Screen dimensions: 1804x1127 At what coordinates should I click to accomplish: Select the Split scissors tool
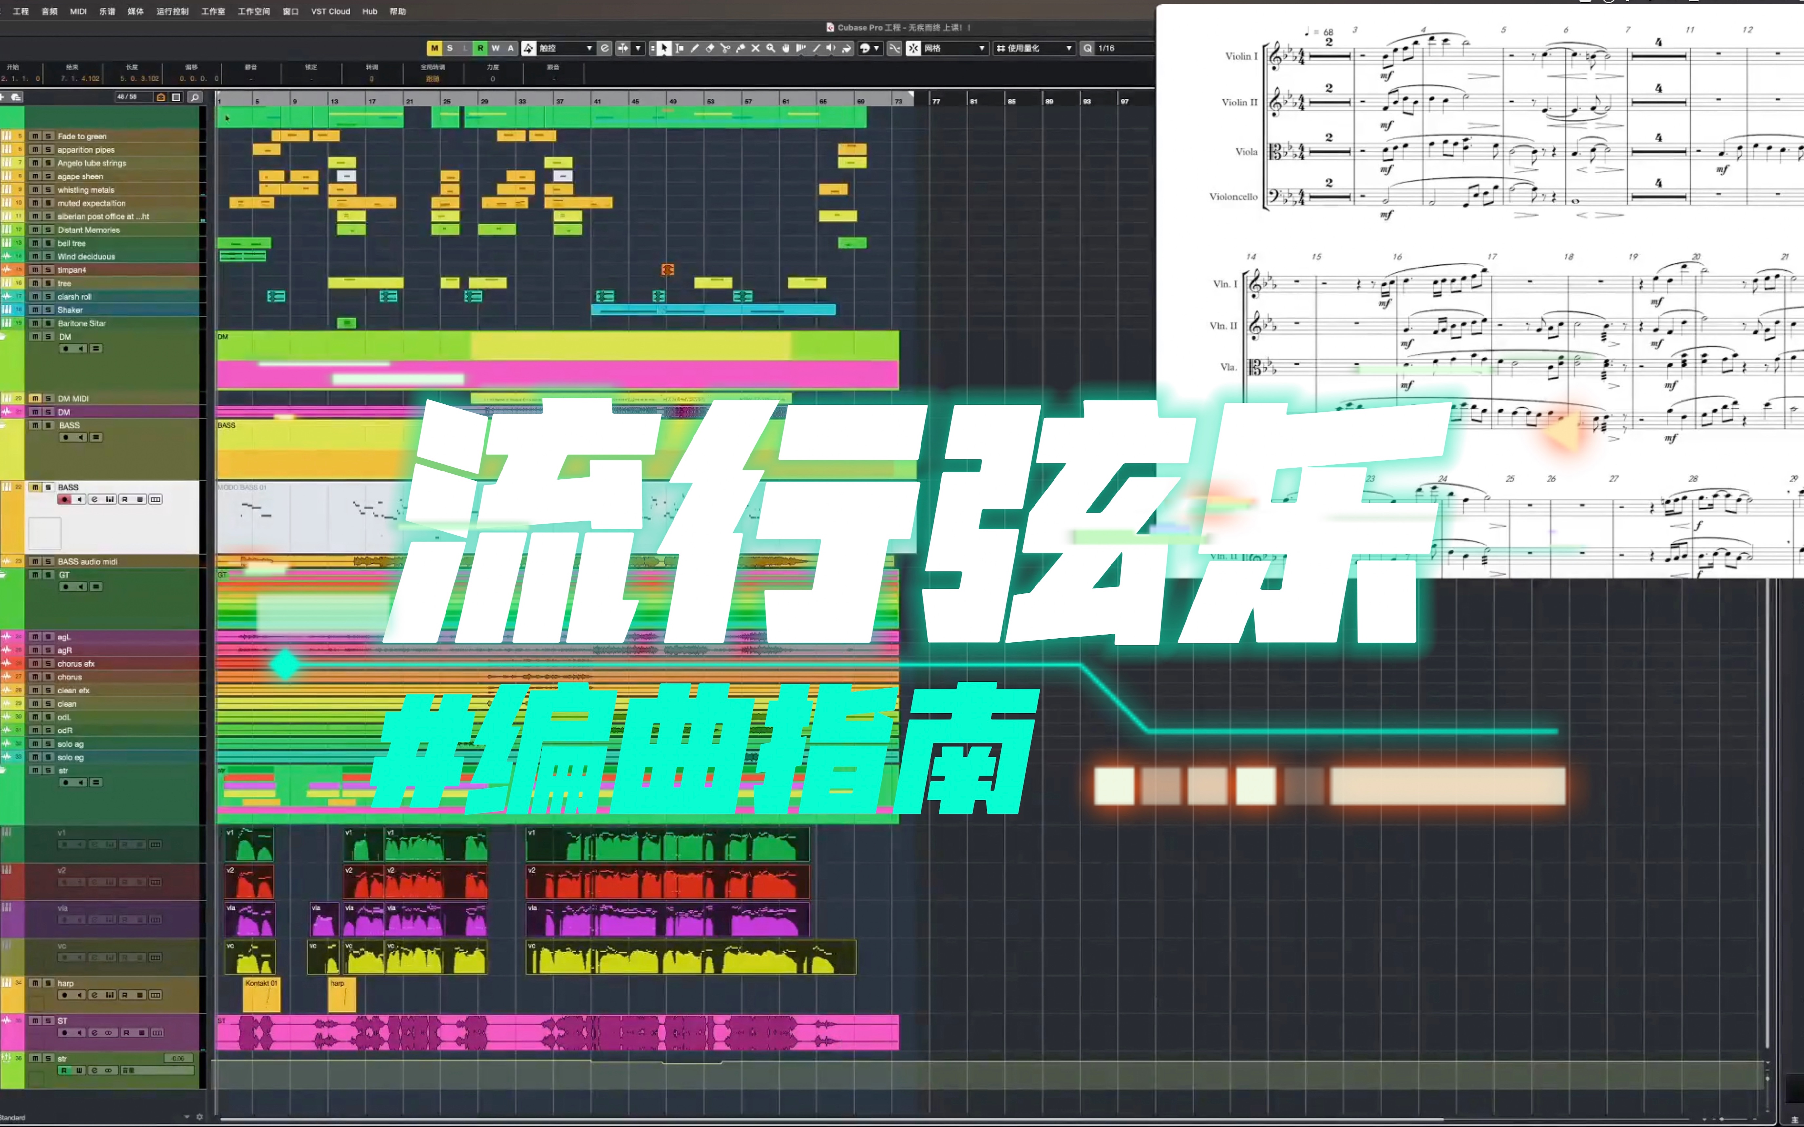pyautogui.click(x=725, y=48)
